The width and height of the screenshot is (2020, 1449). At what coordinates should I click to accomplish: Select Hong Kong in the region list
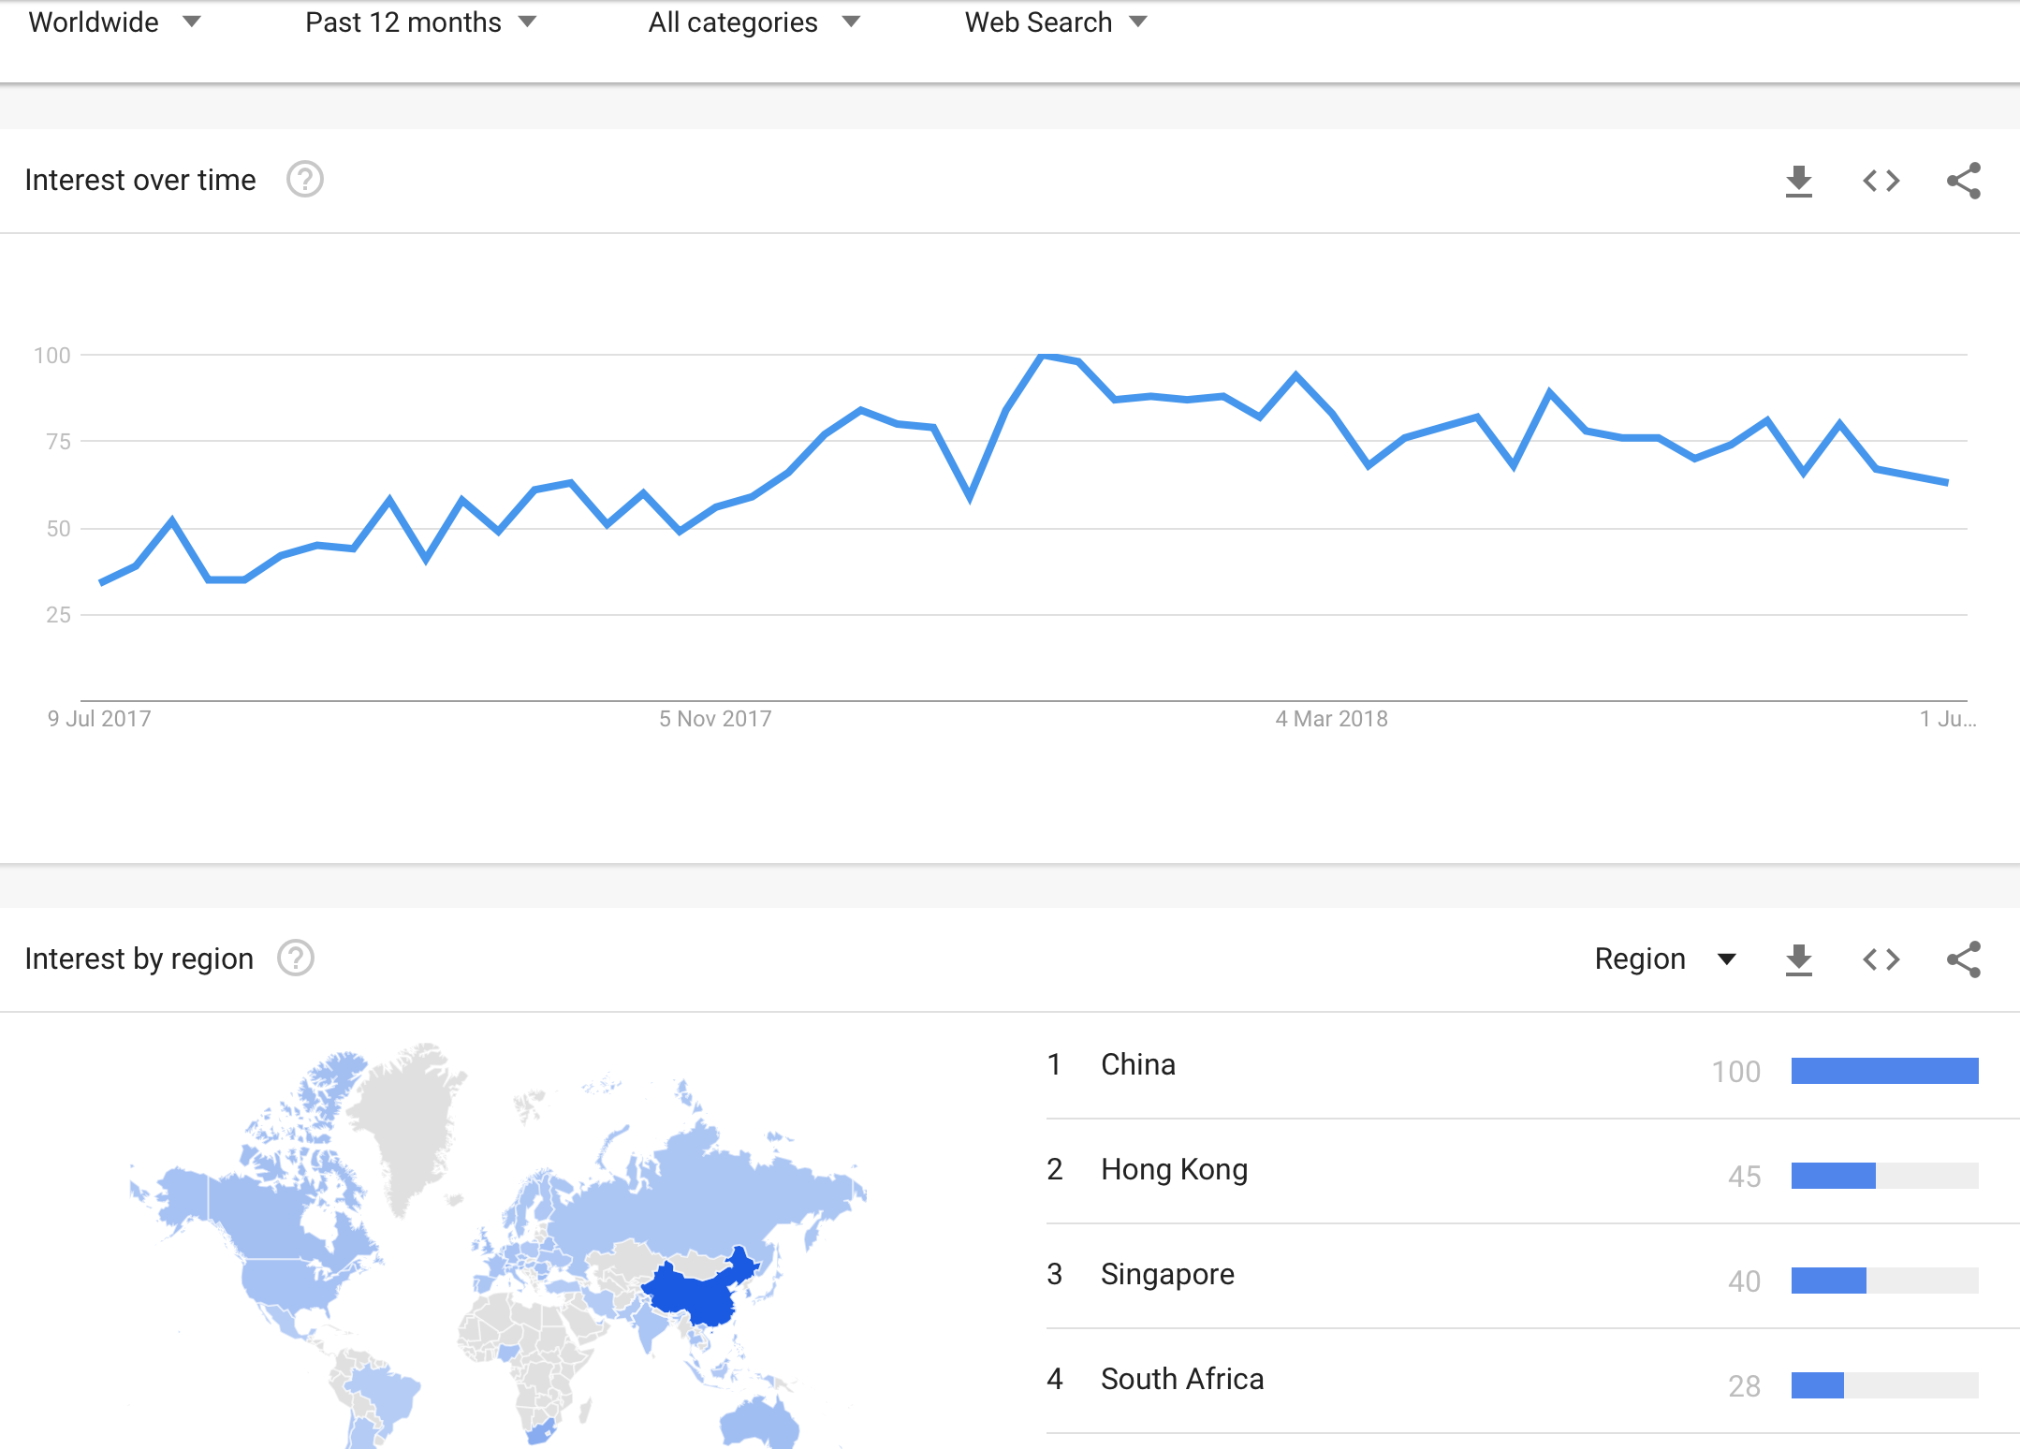pyautogui.click(x=1174, y=1170)
